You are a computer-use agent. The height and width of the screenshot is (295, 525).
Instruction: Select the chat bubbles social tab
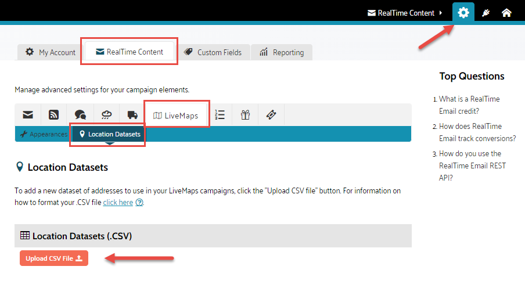tap(80, 115)
